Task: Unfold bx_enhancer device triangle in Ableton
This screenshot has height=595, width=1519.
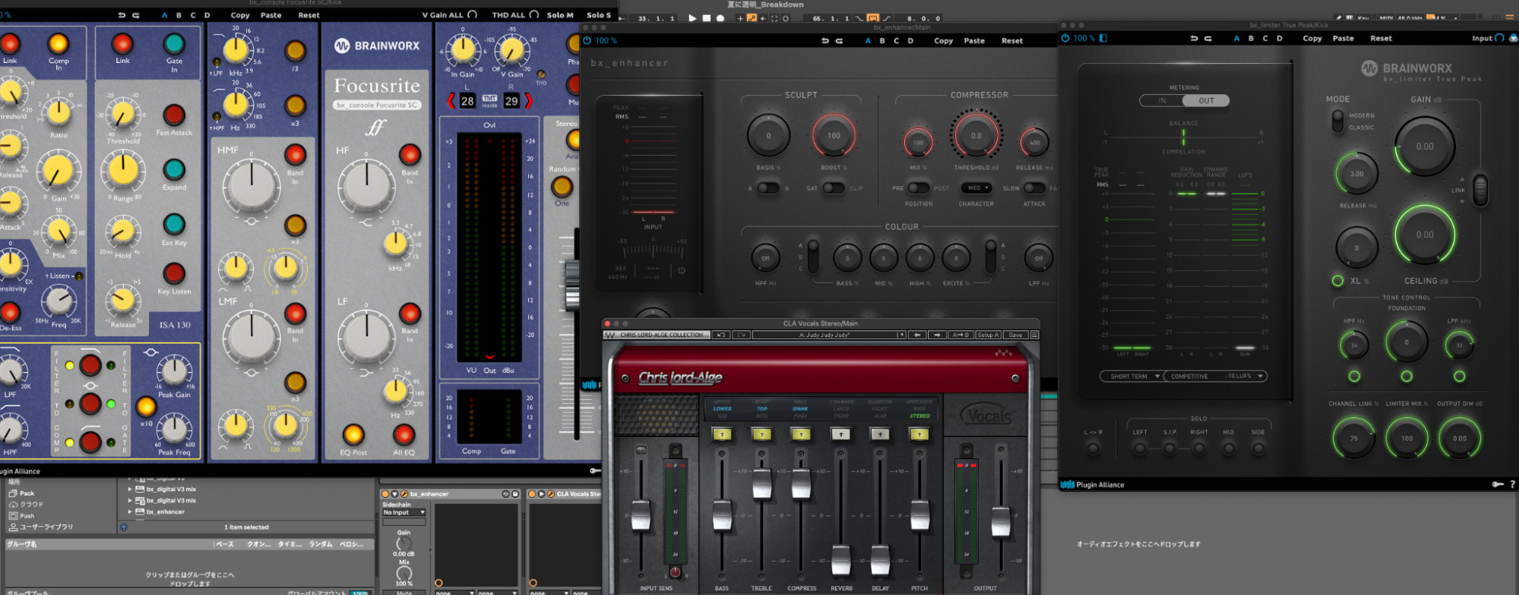Action: click(x=394, y=494)
